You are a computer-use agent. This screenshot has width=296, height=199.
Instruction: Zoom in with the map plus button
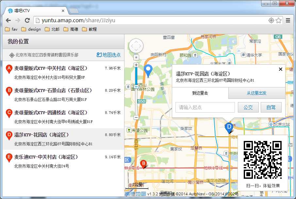tap(136, 65)
